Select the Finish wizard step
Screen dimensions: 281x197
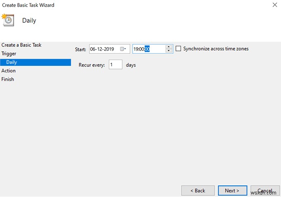[7, 79]
